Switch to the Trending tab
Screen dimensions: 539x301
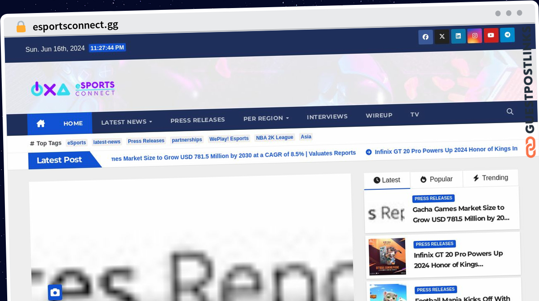(490, 178)
